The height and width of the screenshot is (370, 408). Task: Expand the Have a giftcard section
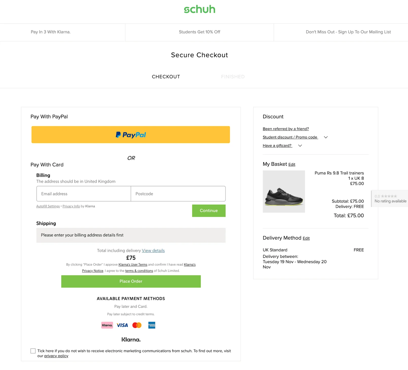pos(277,145)
